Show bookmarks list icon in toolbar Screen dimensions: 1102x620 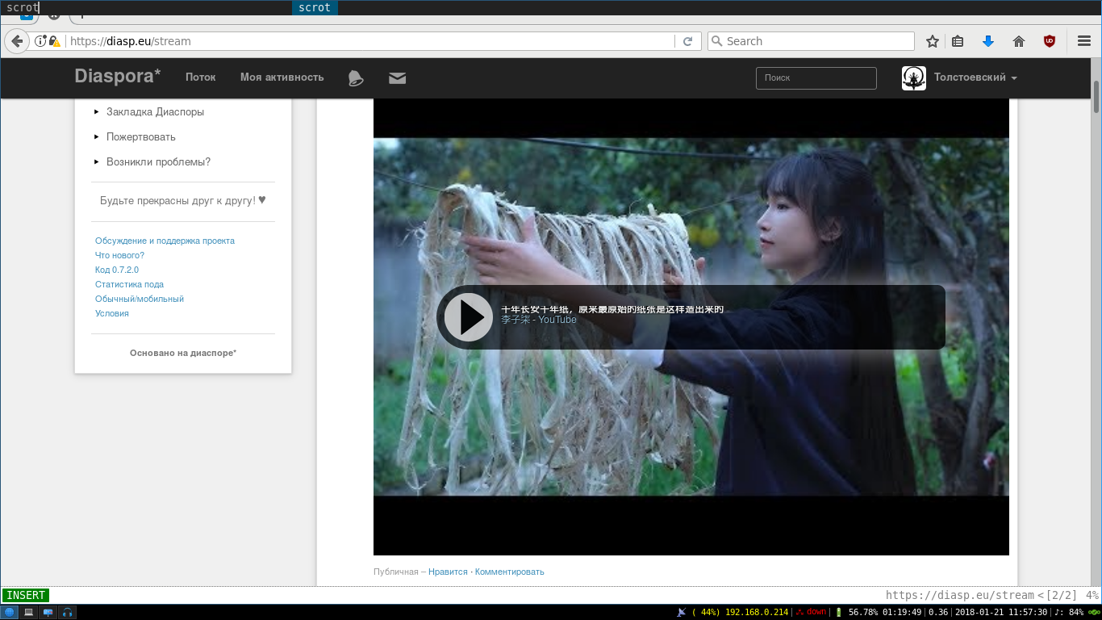[958, 41]
